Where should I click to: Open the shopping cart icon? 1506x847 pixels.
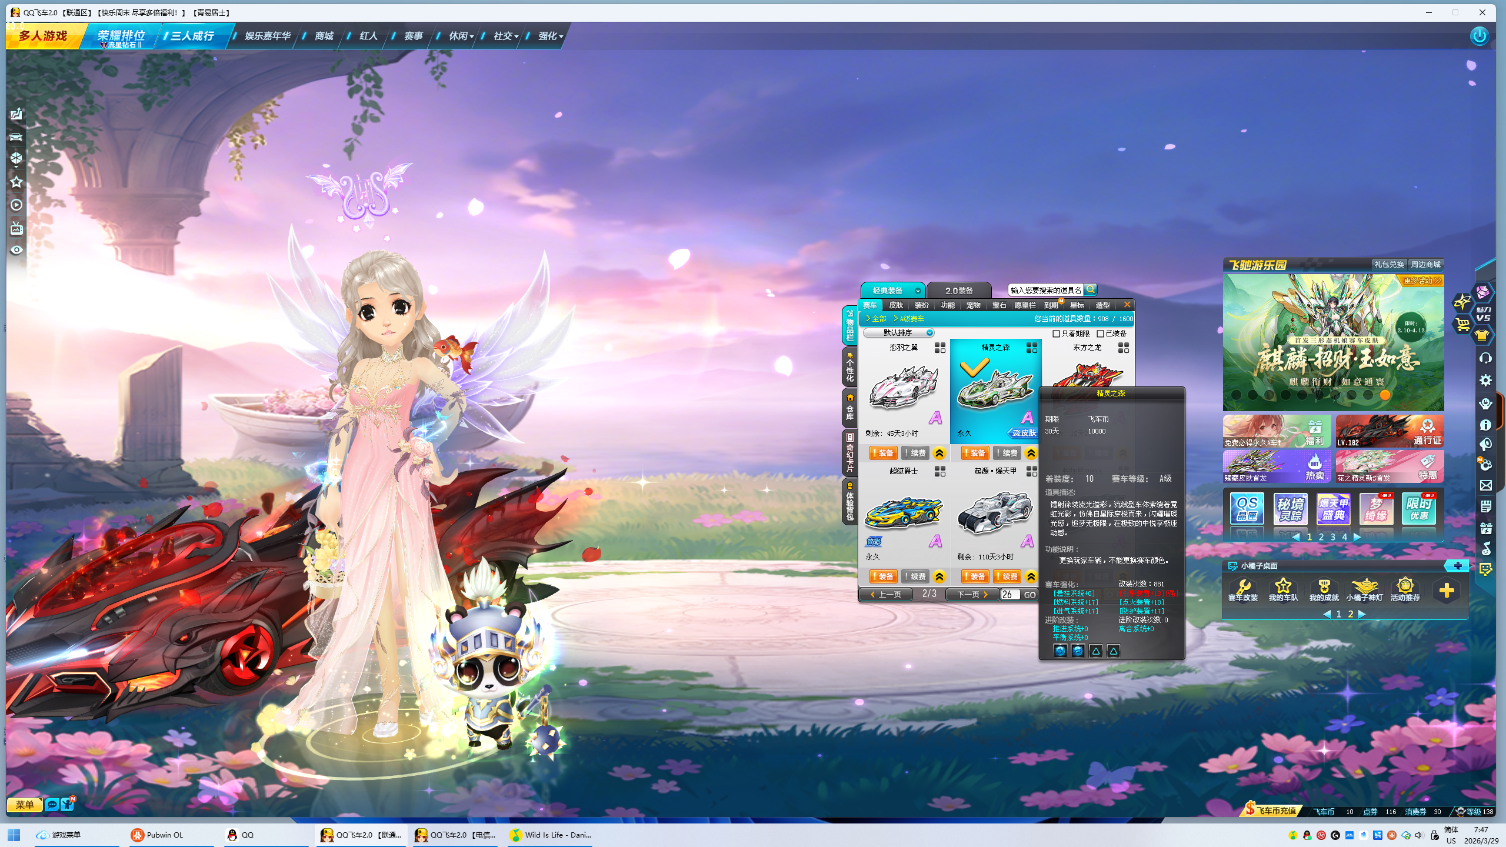click(x=1462, y=324)
